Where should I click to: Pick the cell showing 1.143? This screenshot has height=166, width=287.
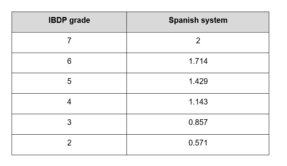(198, 102)
